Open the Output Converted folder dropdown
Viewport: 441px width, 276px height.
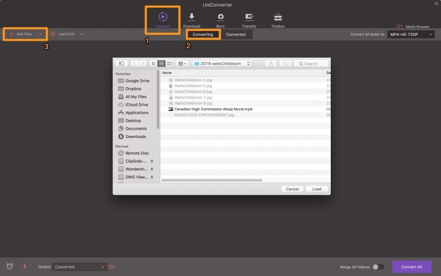click(79, 267)
